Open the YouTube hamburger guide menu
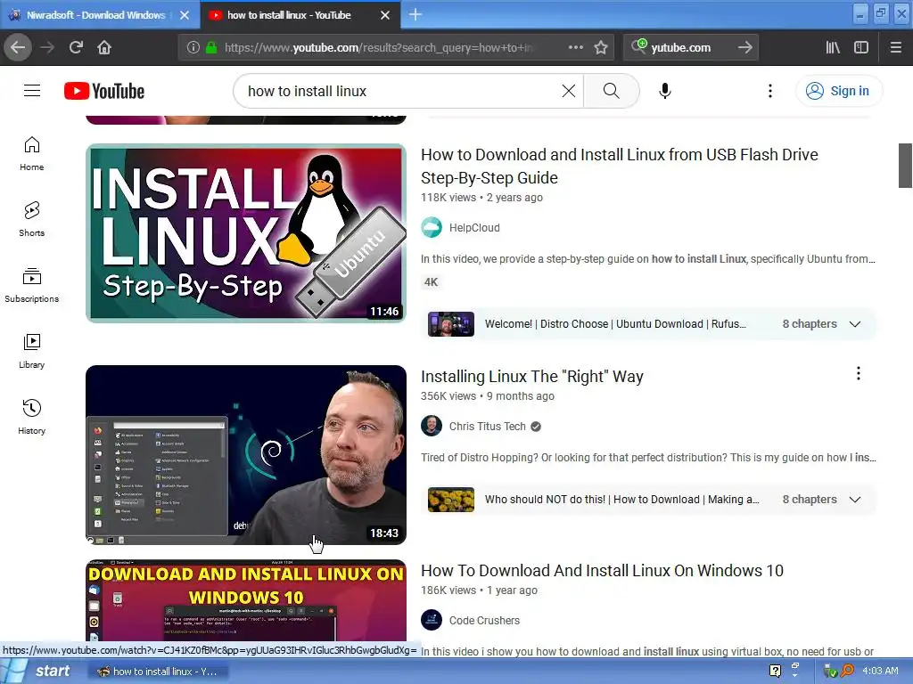This screenshot has width=913, height=684. (32, 91)
